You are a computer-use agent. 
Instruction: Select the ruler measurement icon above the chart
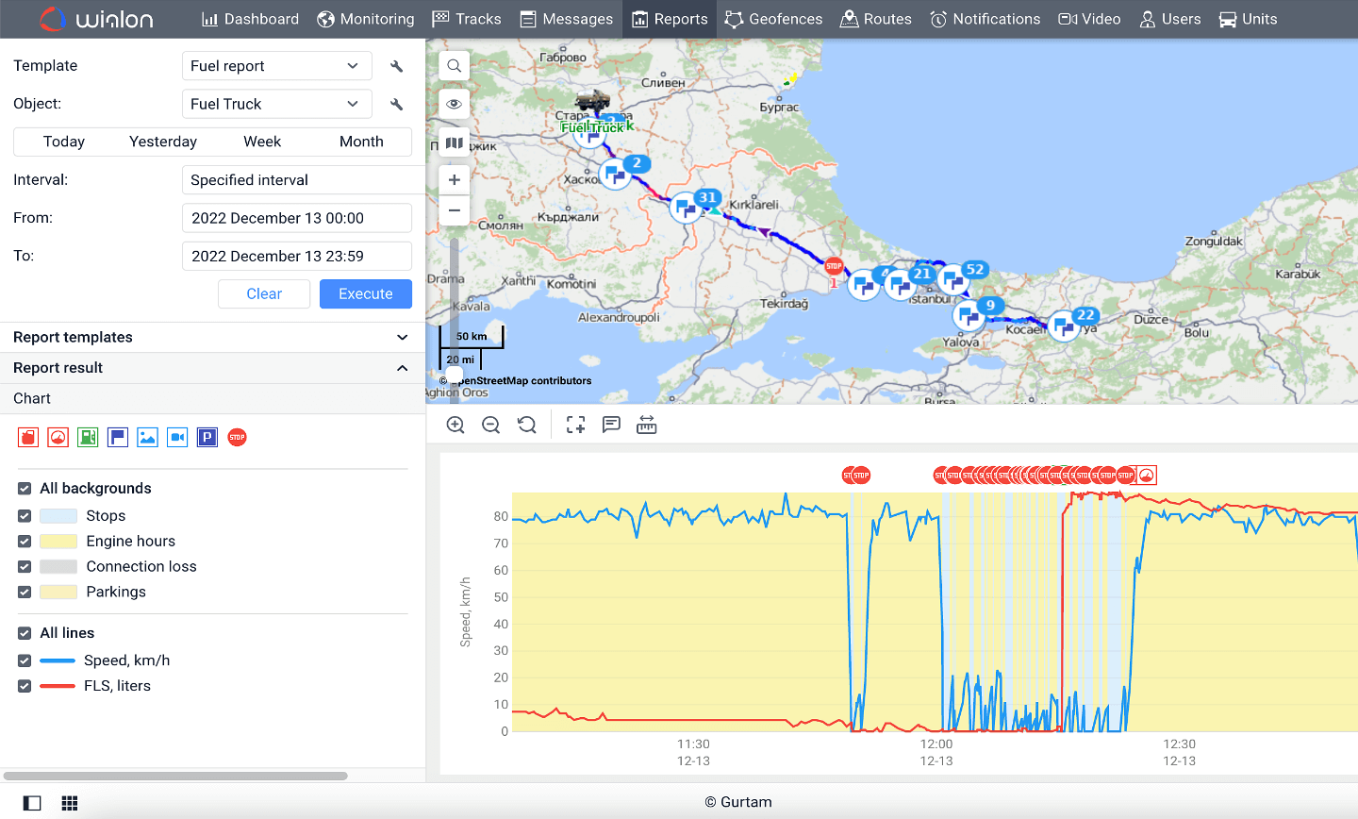646,425
